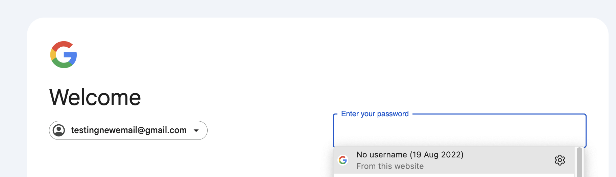Screen dimensions: 616x177
Task: Click the email address text testingnewemail@gmail.com
Action: coord(128,130)
